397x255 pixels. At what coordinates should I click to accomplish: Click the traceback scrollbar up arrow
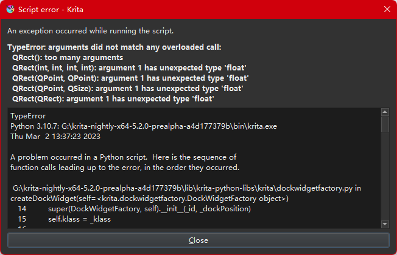[x=385, y=112]
